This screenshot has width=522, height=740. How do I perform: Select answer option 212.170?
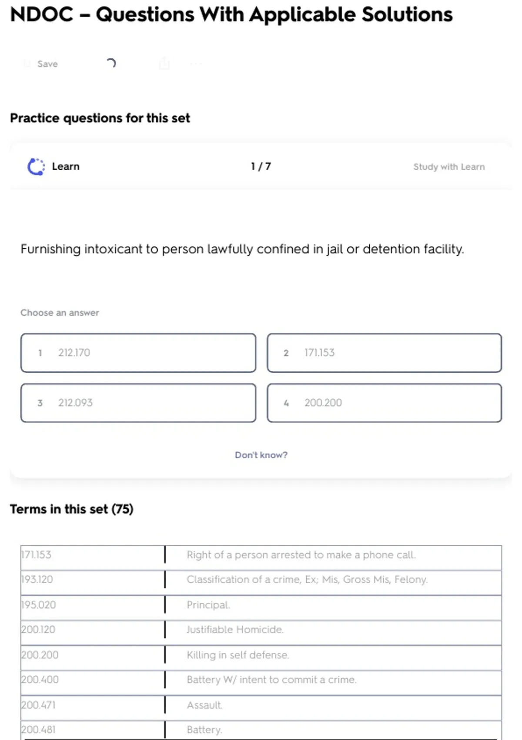[138, 353]
